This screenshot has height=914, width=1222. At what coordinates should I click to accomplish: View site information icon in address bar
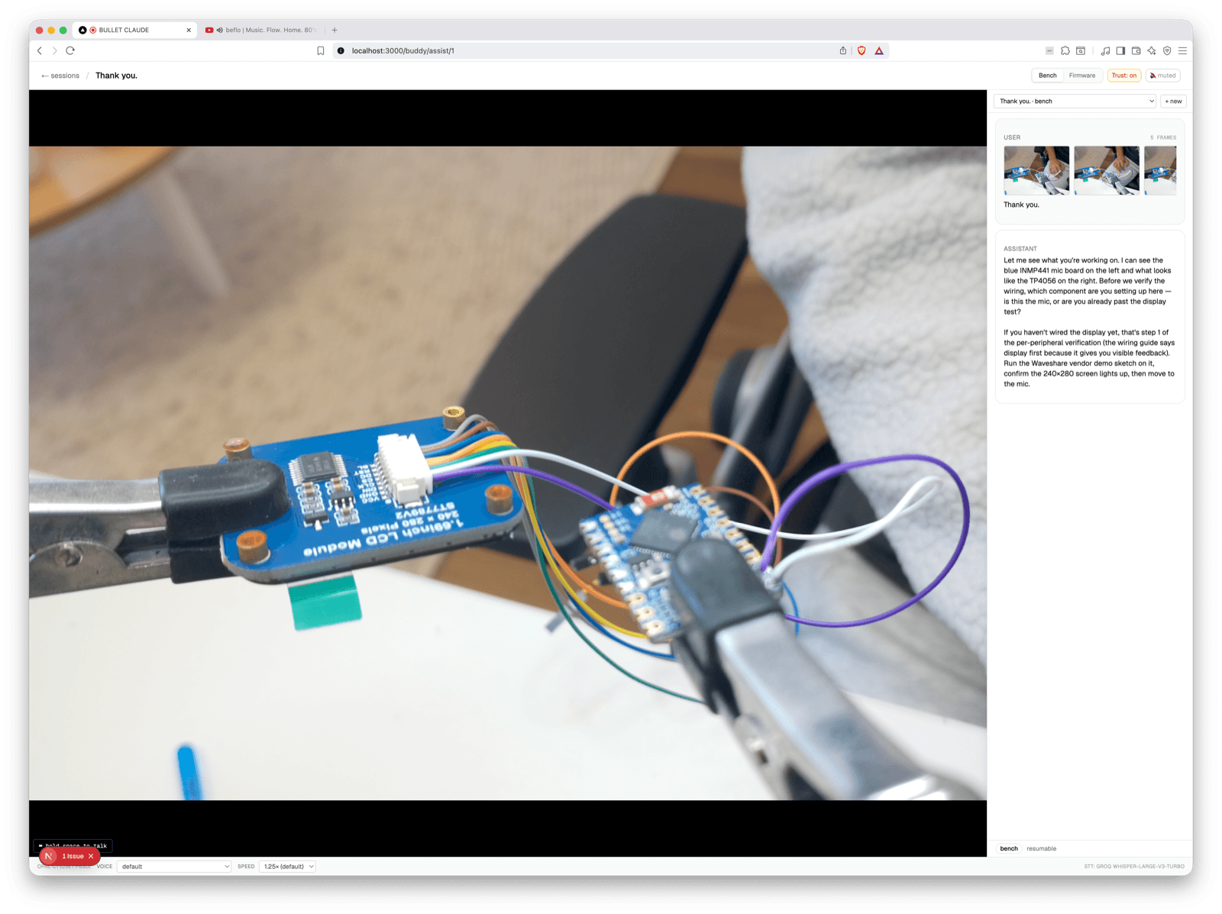point(341,51)
